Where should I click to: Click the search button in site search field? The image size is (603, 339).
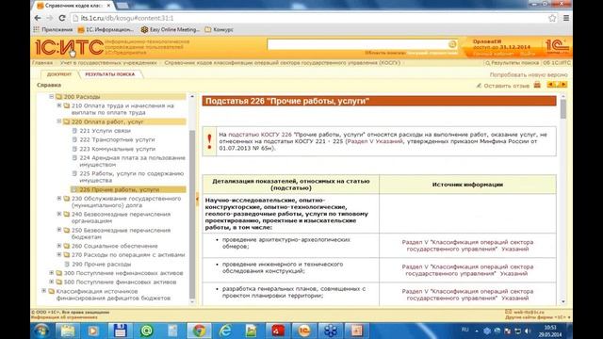(x=452, y=44)
